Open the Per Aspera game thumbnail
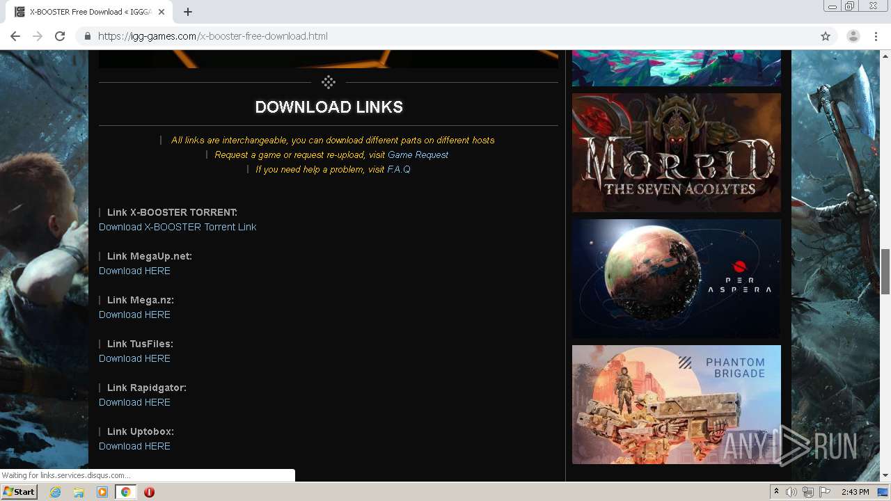This screenshot has height=501, width=891. pos(676,278)
